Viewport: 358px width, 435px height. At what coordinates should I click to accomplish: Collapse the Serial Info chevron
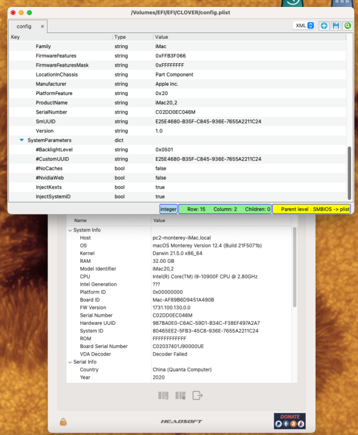70,362
